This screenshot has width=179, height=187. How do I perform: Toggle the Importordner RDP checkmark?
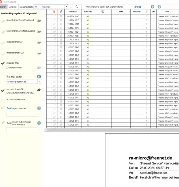(3, 90)
